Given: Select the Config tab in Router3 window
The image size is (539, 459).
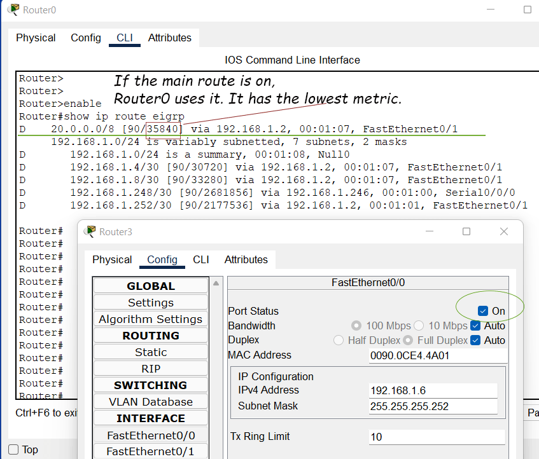Looking at the screenshot, I should 162,259.
